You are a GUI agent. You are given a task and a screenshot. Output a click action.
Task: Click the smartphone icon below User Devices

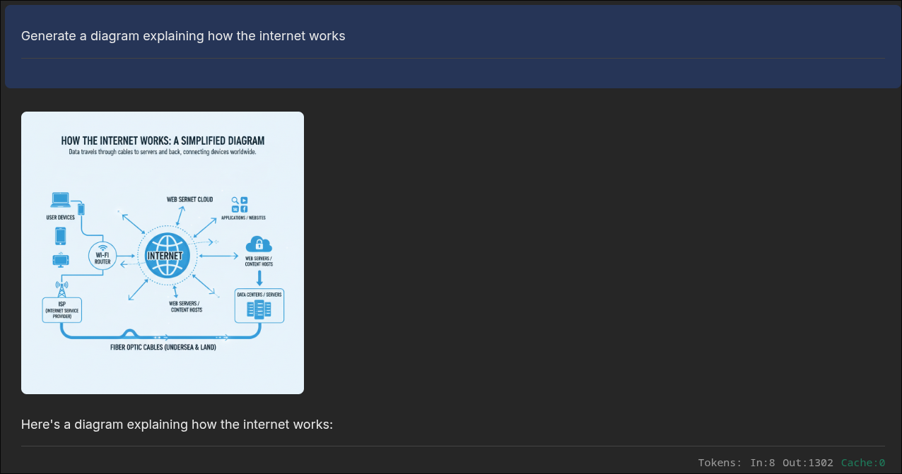61,235
